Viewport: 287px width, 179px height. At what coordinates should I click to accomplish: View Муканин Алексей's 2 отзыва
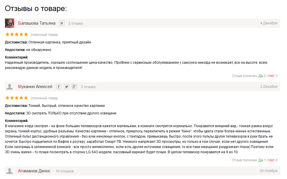click(88, 87)
